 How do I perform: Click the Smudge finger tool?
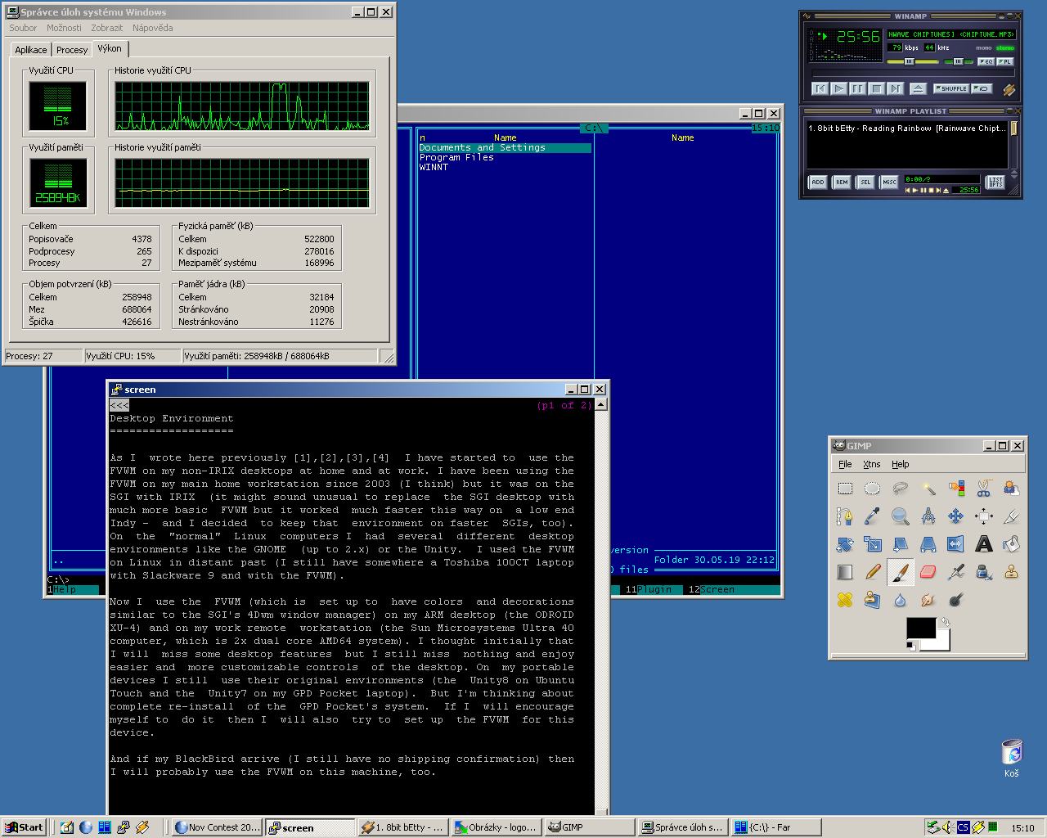(x=928, y=600)
